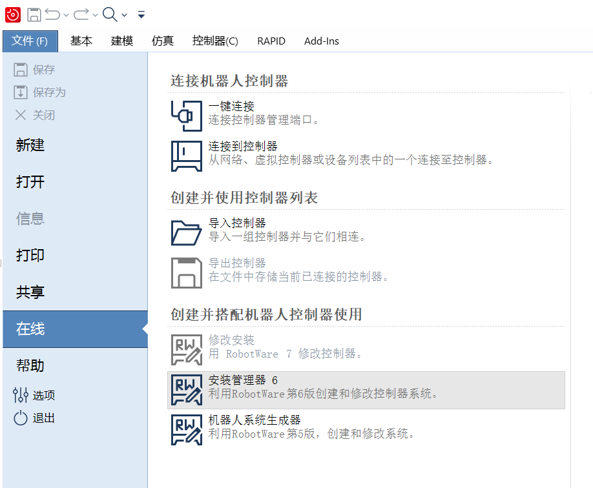This screenshot has width=593, height=488.
Task: Click the 修改安装 title text
Action: 231,340
